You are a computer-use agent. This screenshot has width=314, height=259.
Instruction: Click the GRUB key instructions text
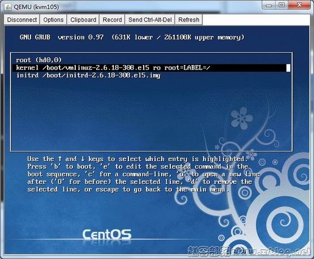[143, 174]
